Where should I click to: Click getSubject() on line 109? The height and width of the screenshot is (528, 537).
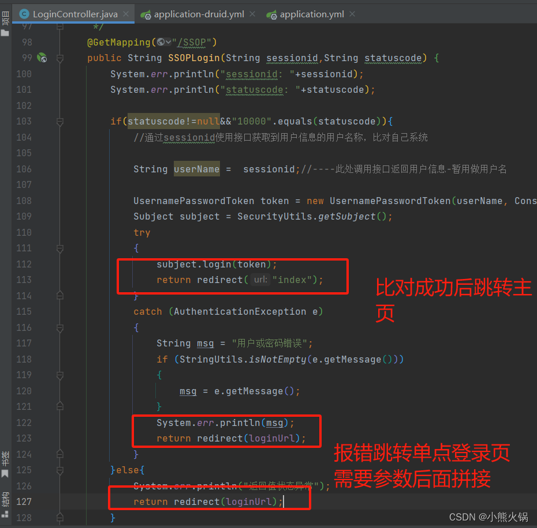[352, 217]
